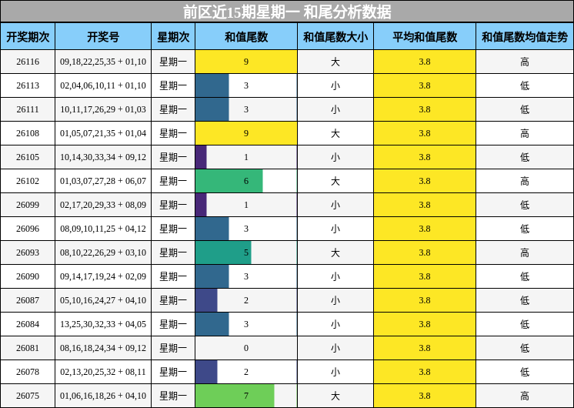Select draw numbers 10,11,17,26,29 + 01,03

click(x=103, y=109)
